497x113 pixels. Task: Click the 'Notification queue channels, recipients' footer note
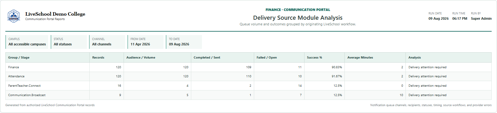431,105
